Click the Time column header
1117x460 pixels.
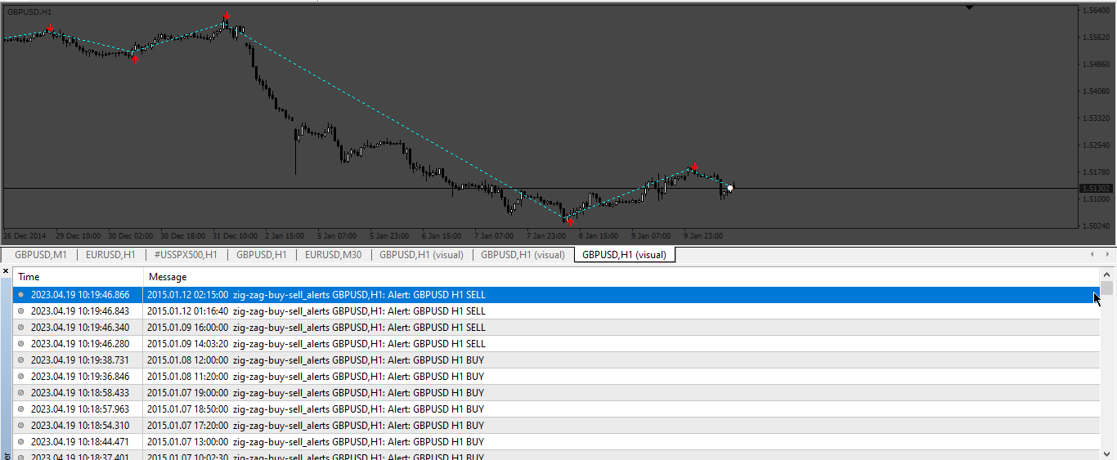(29, 277)
